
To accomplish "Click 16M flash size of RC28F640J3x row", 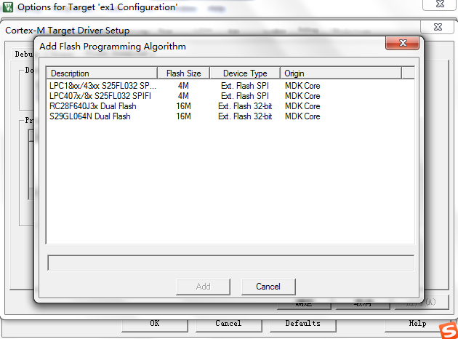I will pos(183,106).
